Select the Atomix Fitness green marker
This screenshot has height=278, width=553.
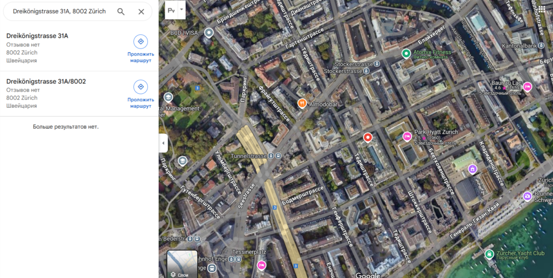pyautogui.click(x=406, y=53)
